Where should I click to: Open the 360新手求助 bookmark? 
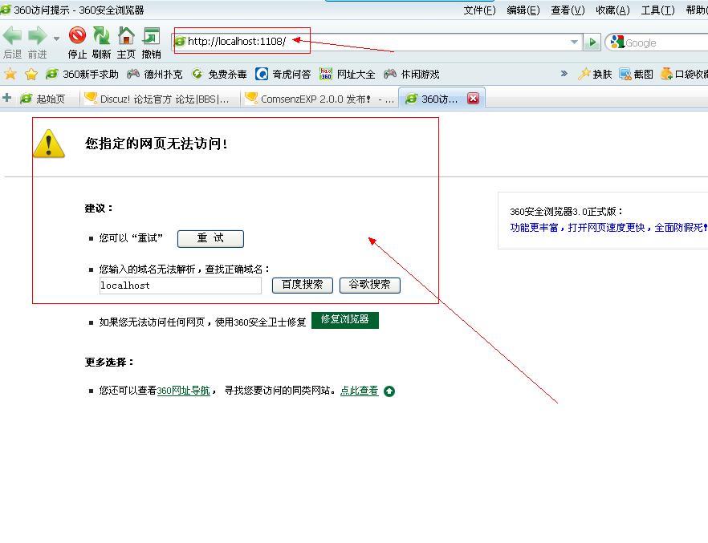click(83, 74)
